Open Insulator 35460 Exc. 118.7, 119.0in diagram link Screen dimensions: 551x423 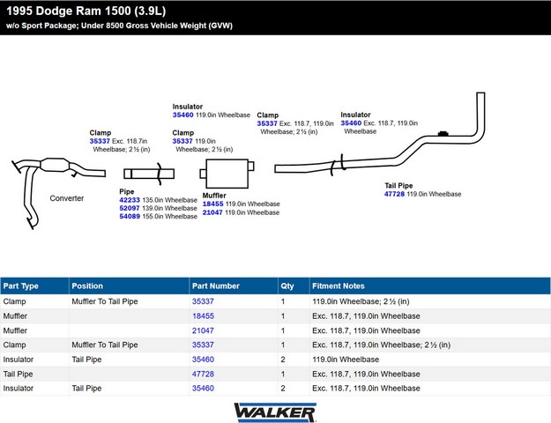351,123
